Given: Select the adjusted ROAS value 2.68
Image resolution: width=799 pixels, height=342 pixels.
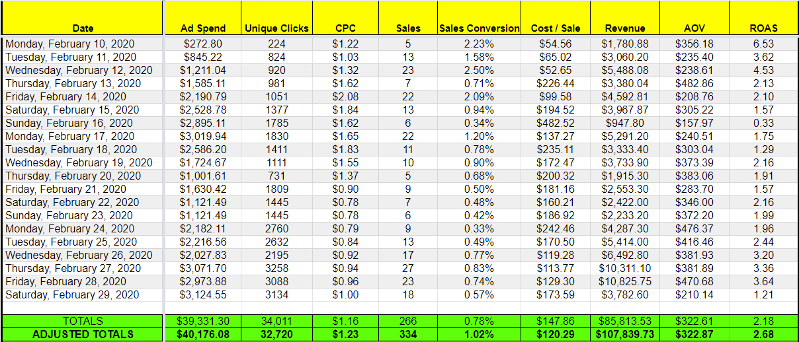Looking at the screenshot, I should tap(763, 334).
